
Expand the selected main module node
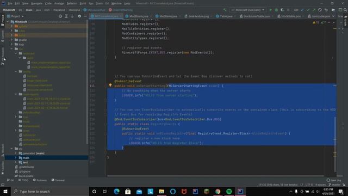(x=16, y=158)
